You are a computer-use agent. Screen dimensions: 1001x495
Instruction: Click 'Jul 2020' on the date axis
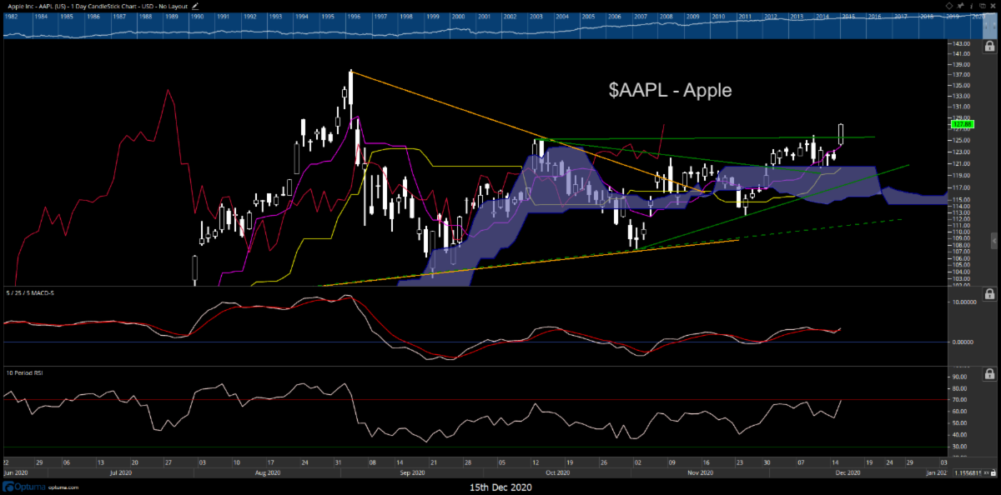123,472
